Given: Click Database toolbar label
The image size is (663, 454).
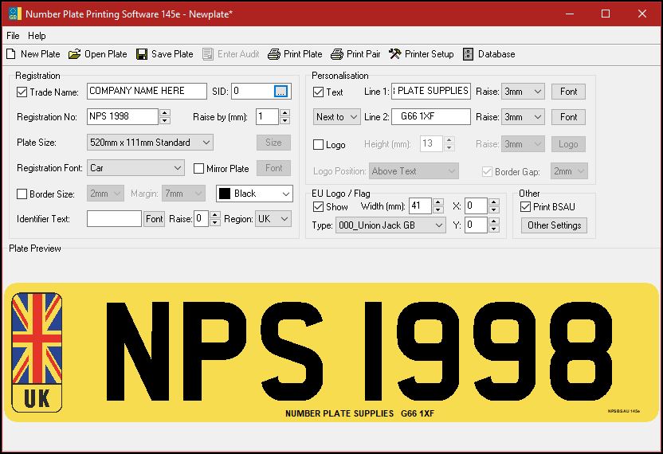Looking at the screenshot, I should coord(496,54).
